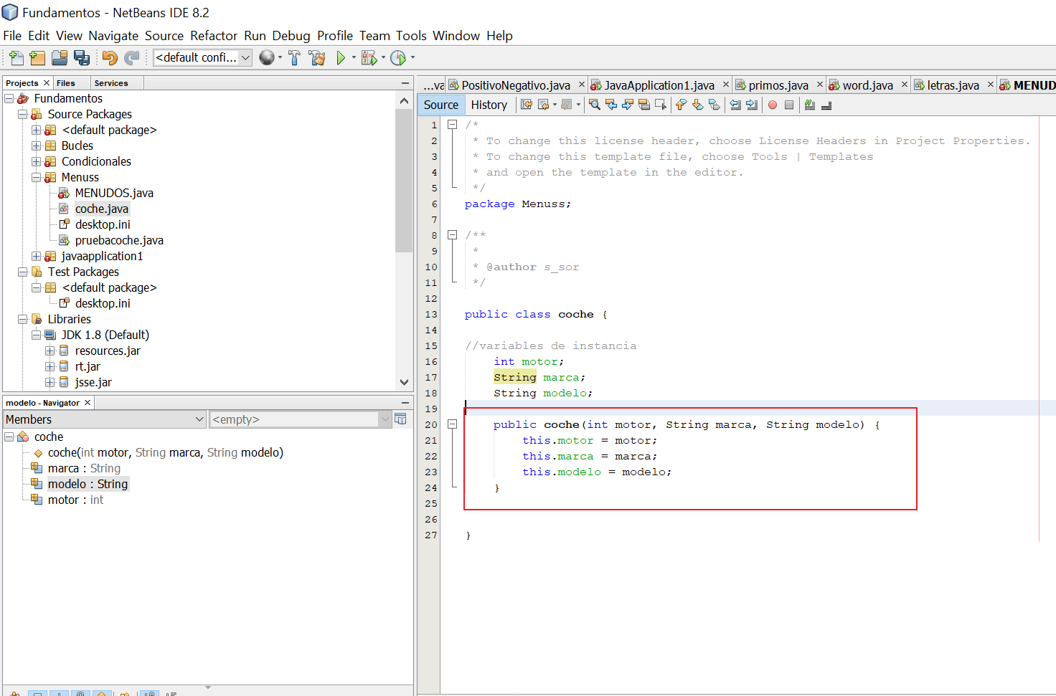Switch to History view of the editor
The image size is (1056, 696).
[x=489, y=105]
